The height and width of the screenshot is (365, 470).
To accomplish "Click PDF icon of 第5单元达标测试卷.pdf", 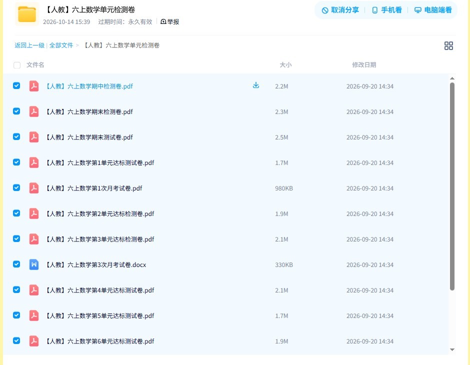I will point(34,315).
